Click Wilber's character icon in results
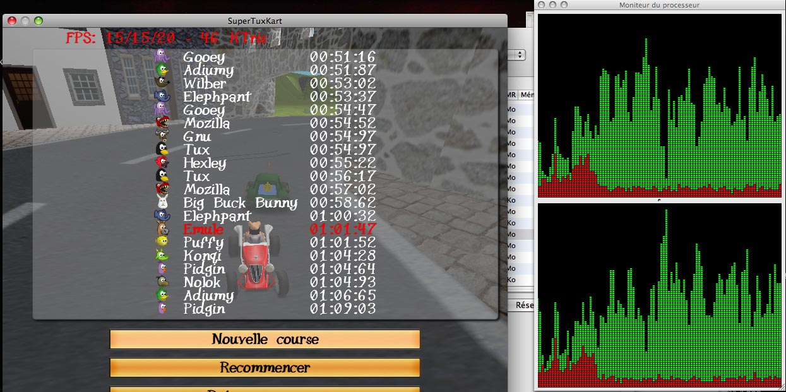The height and width of the screenshot is (392, 786). click(162, 83)
